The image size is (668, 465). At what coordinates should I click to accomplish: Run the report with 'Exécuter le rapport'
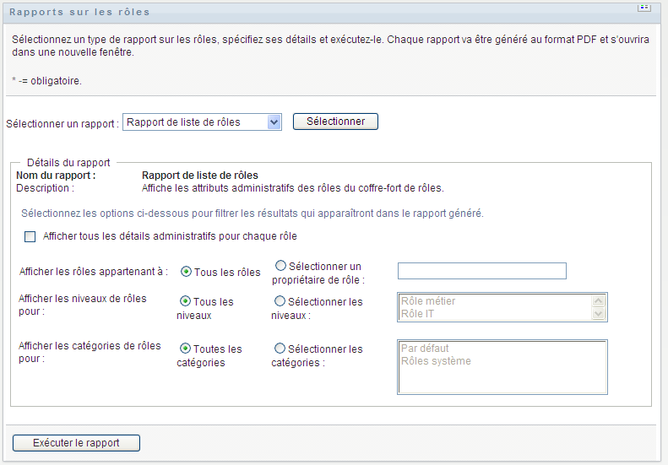click(76, 443)
